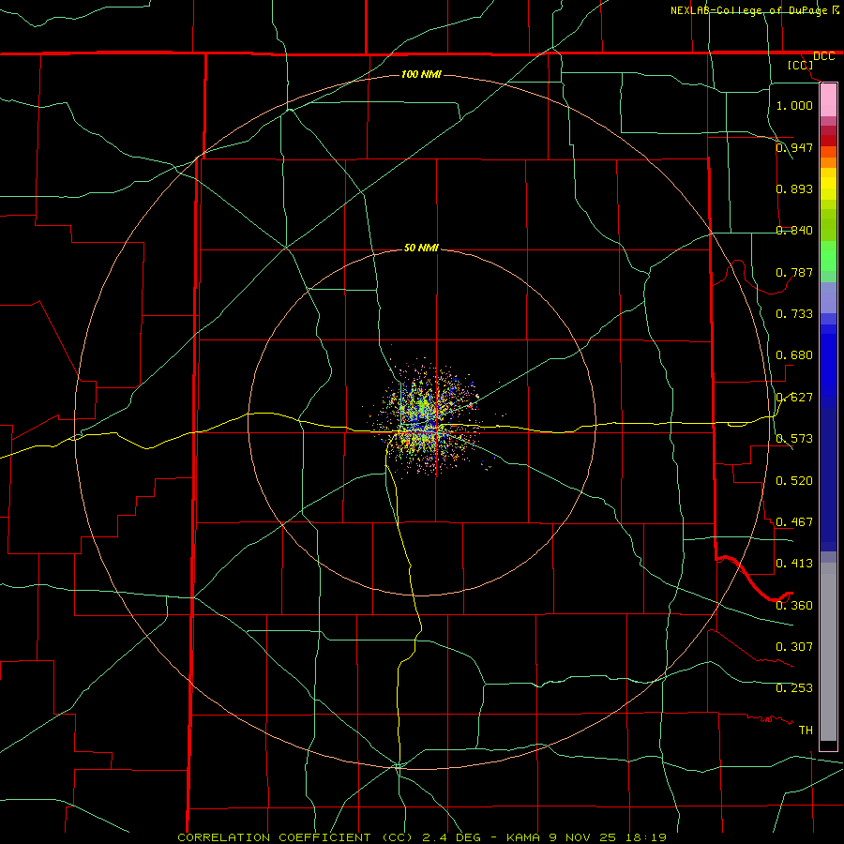This screenshot has width=844, height=844.
Task: Select the 1.000 value on the color scale
Action: pyautogui.click(x=794, y=105)
